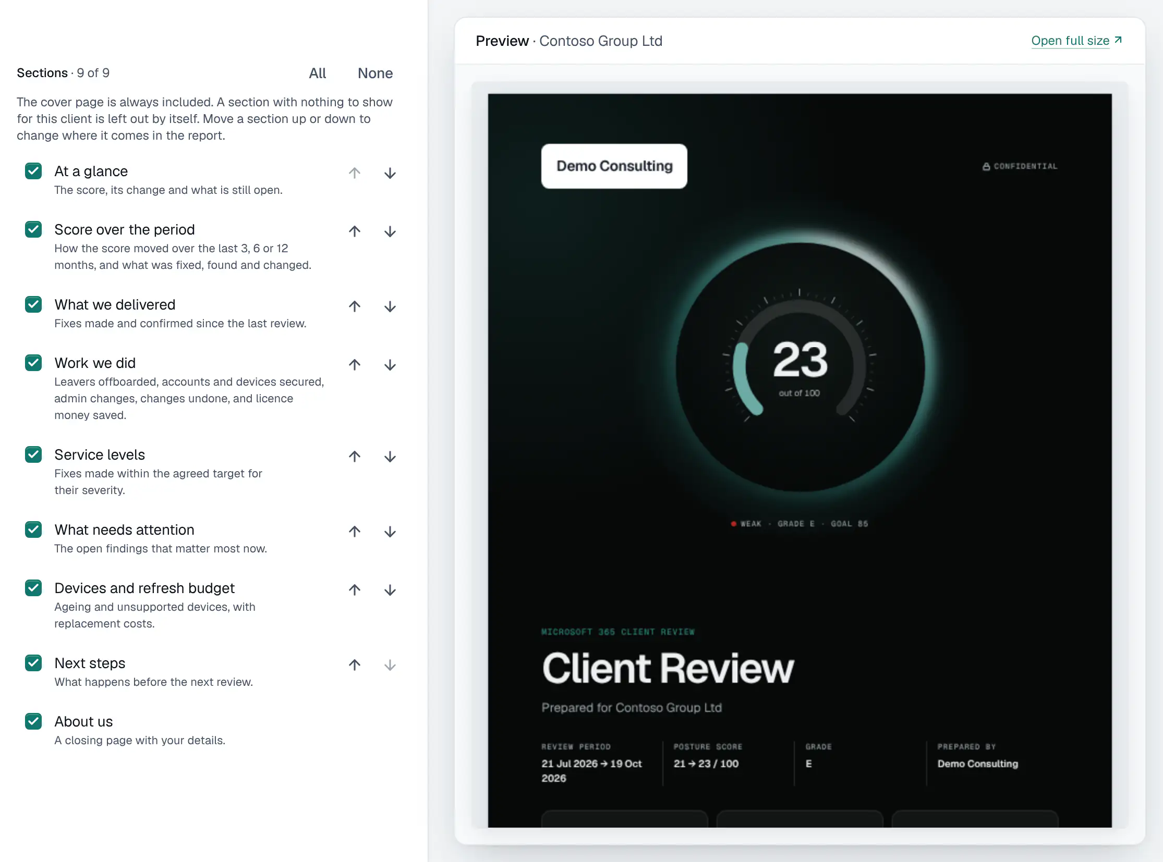Move 'Score over the period' down
1163x862 pixels.
390,231
